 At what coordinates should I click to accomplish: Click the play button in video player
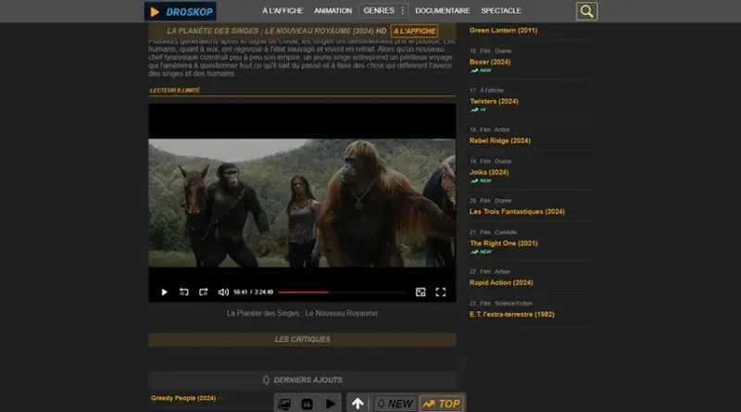(x=165, y=292)
